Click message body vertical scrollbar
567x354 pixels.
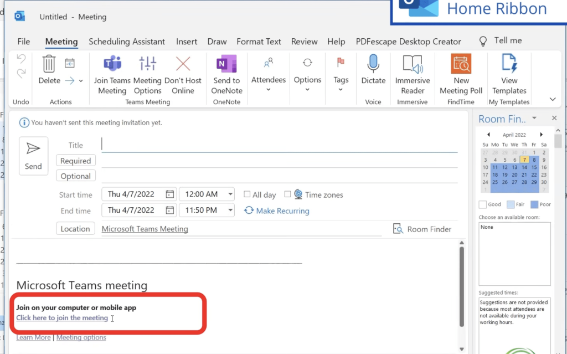coord(461,287)
